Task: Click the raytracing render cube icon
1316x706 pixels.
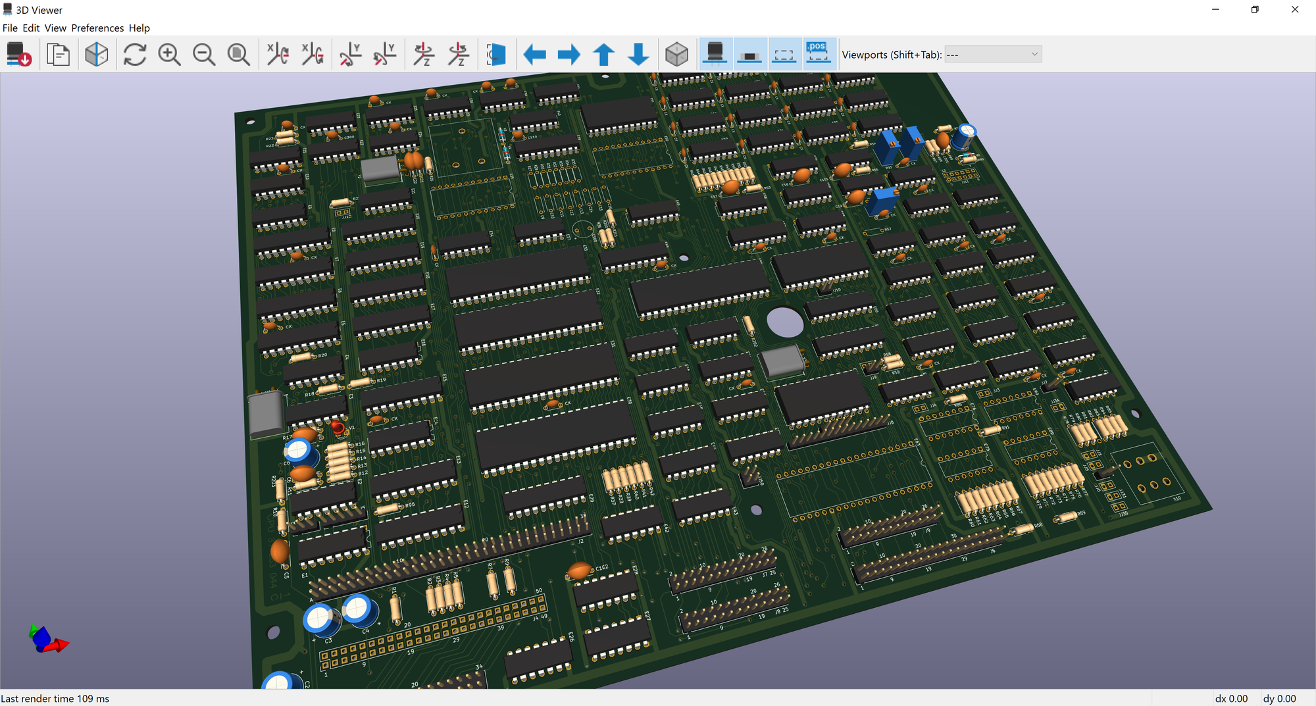Action: click(96, 55)
